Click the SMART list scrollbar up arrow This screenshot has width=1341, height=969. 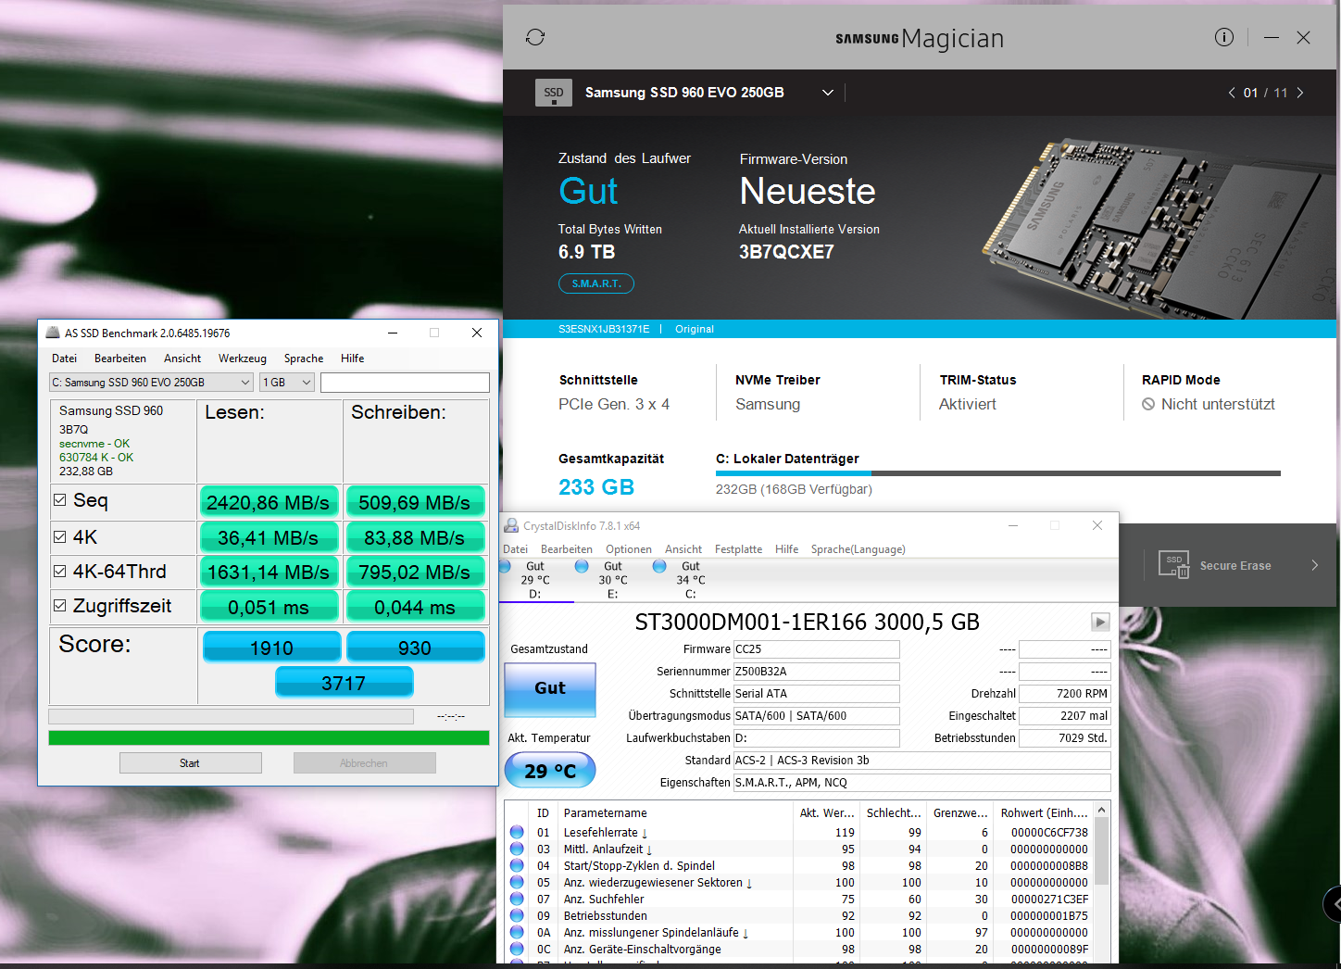coord(1101,811)
